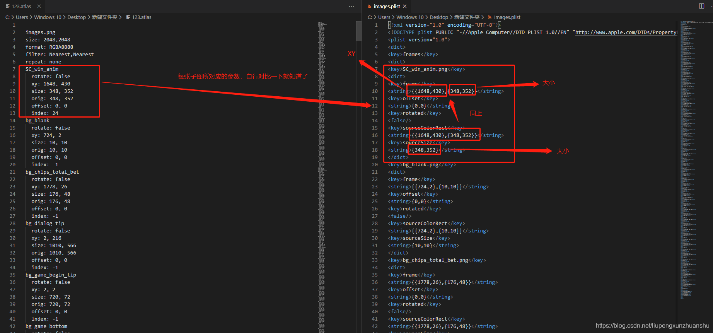Open 'C:' breadcrumb in images.plist editor

(370, 17)
